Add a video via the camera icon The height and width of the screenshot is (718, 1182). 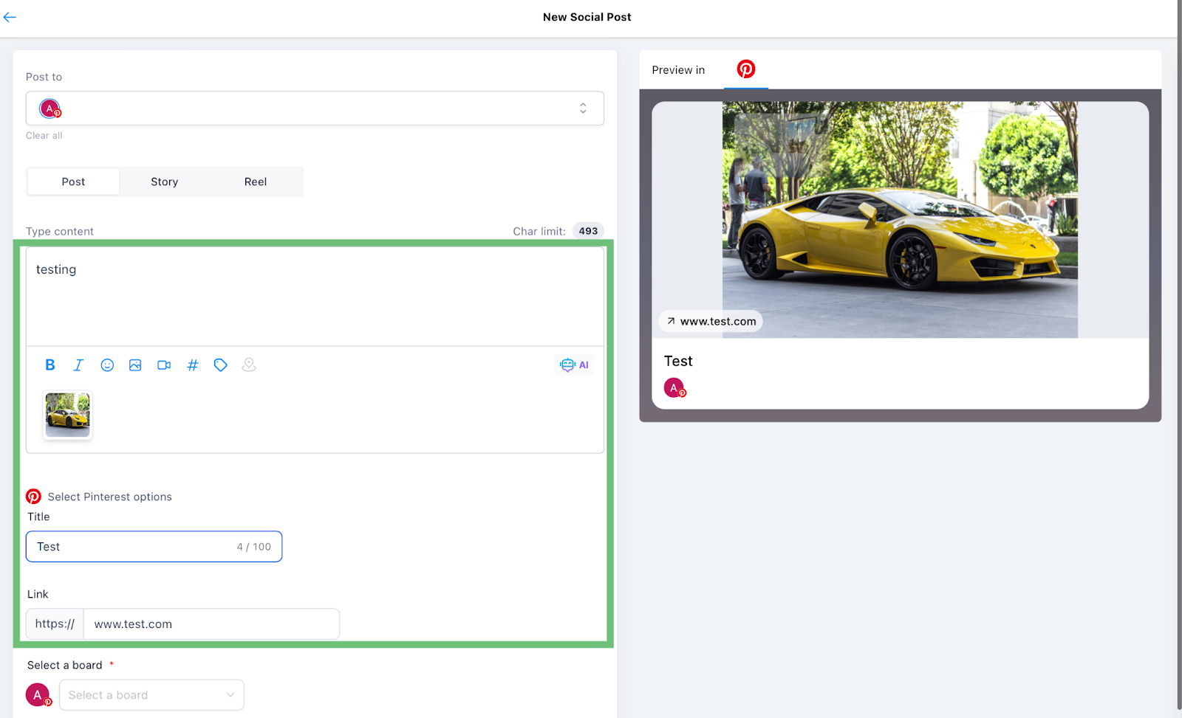tap(164, 365)
